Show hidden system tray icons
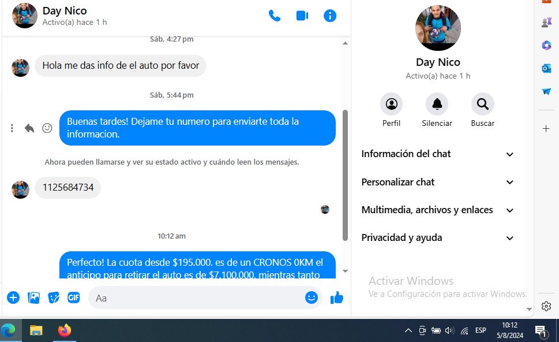559x342 pixels. (x=408, y=330)
